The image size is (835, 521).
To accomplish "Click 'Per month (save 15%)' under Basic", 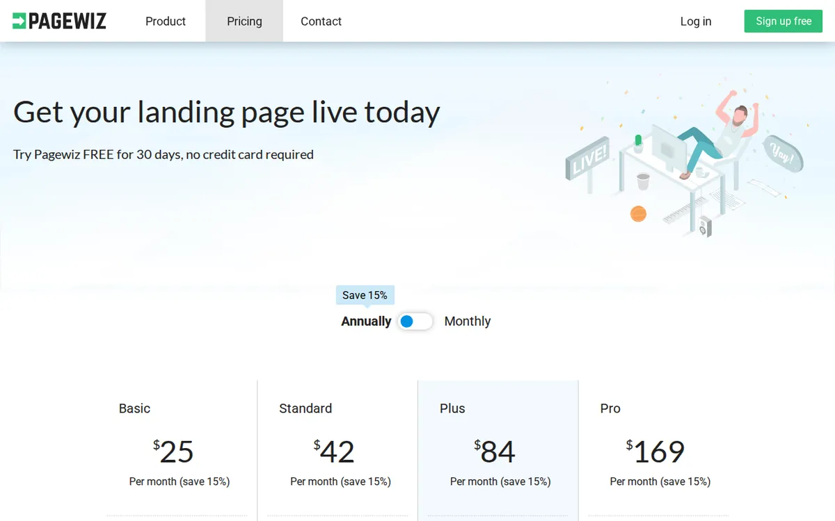I will [180, 481].
